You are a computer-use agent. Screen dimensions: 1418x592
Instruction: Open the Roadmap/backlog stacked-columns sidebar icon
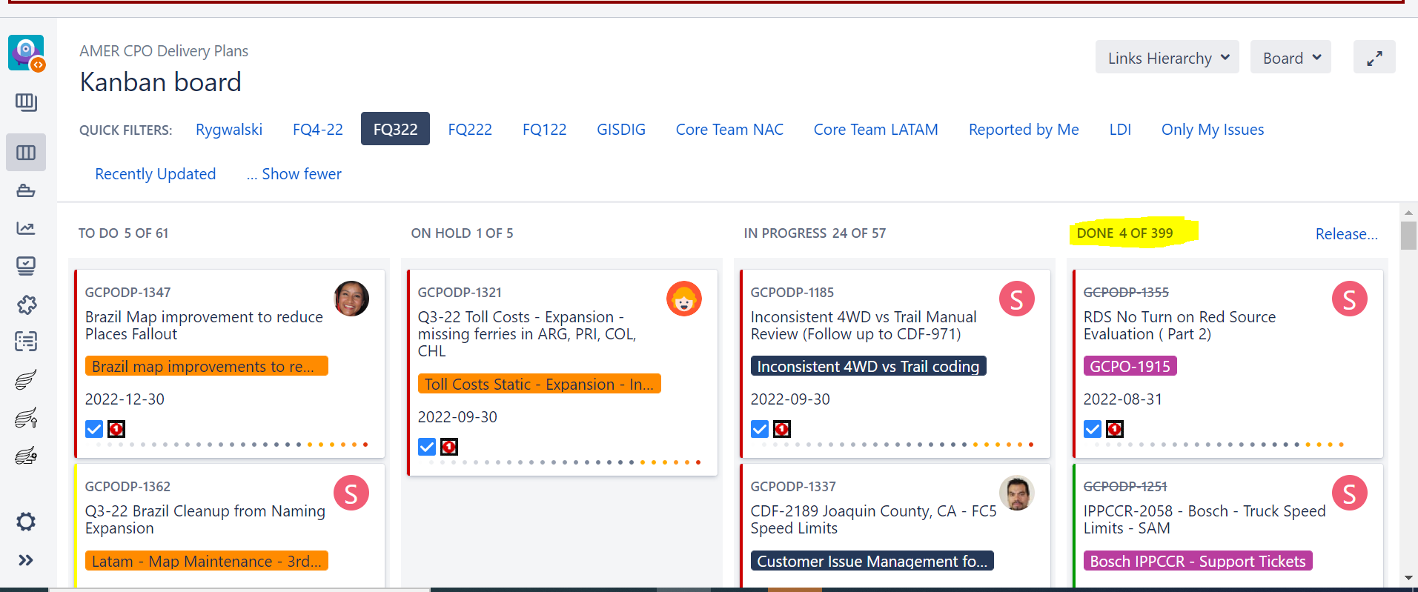click(26, 102)
